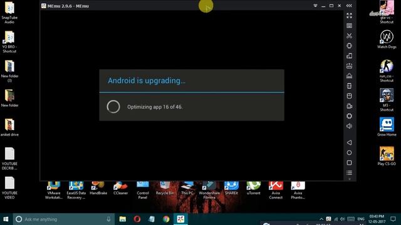Screen dimensions: 401x225
Task: Select bf3 Shortcut desktop icon
Action: [x=387, y=100]
